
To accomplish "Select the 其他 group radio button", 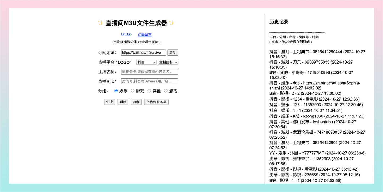I will click(x=149, y=91).
